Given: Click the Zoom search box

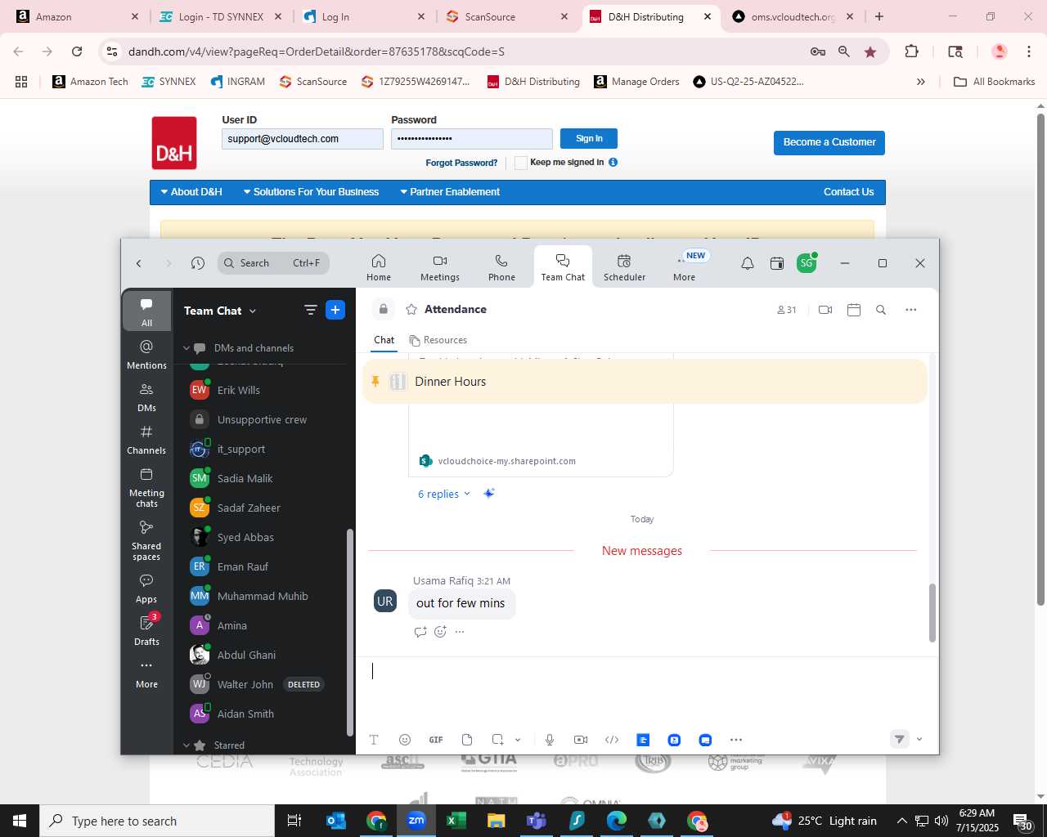Looking at the screenshot, I should 273,263.
